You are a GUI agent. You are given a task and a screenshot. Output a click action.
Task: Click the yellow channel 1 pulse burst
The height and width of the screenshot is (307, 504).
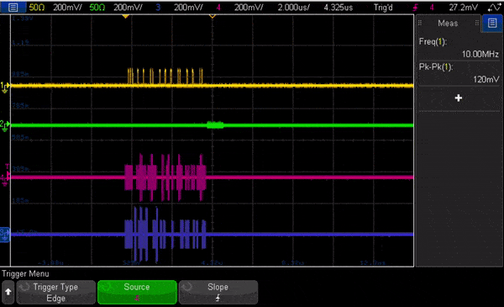pyautogui.click(x=165, y=76)
